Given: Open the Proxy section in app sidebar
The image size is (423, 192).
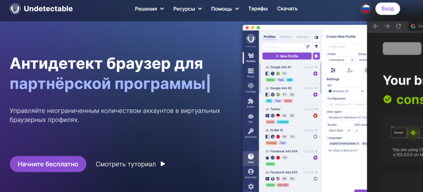Looking at the screenshot, I should (x=251, y=73).
